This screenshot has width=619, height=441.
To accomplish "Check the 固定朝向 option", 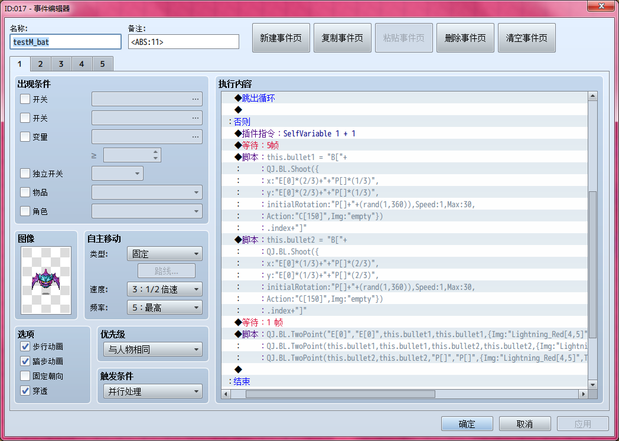I will pos(25,376).
